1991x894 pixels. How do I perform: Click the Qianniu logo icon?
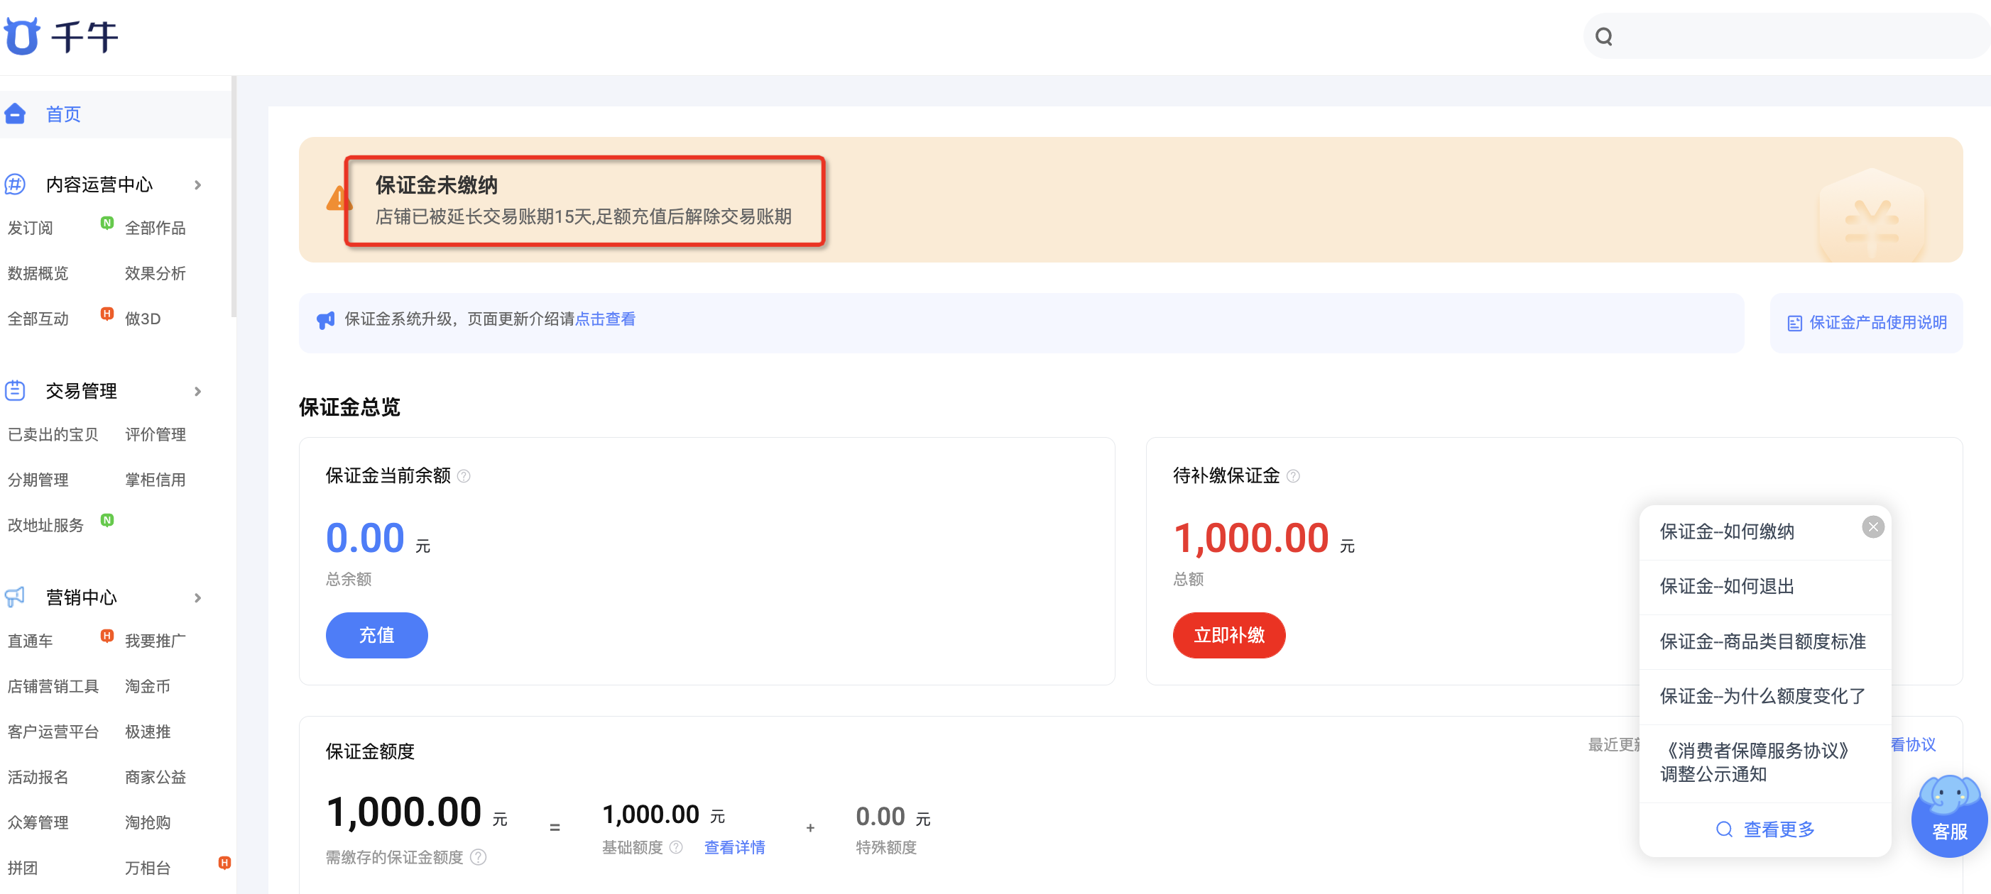coord(21,35)
